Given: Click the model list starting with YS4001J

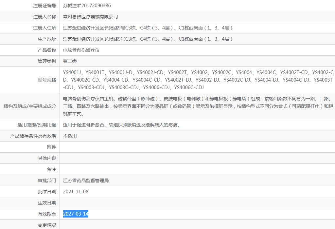Looking at the screenshot, I should [198, 80].
